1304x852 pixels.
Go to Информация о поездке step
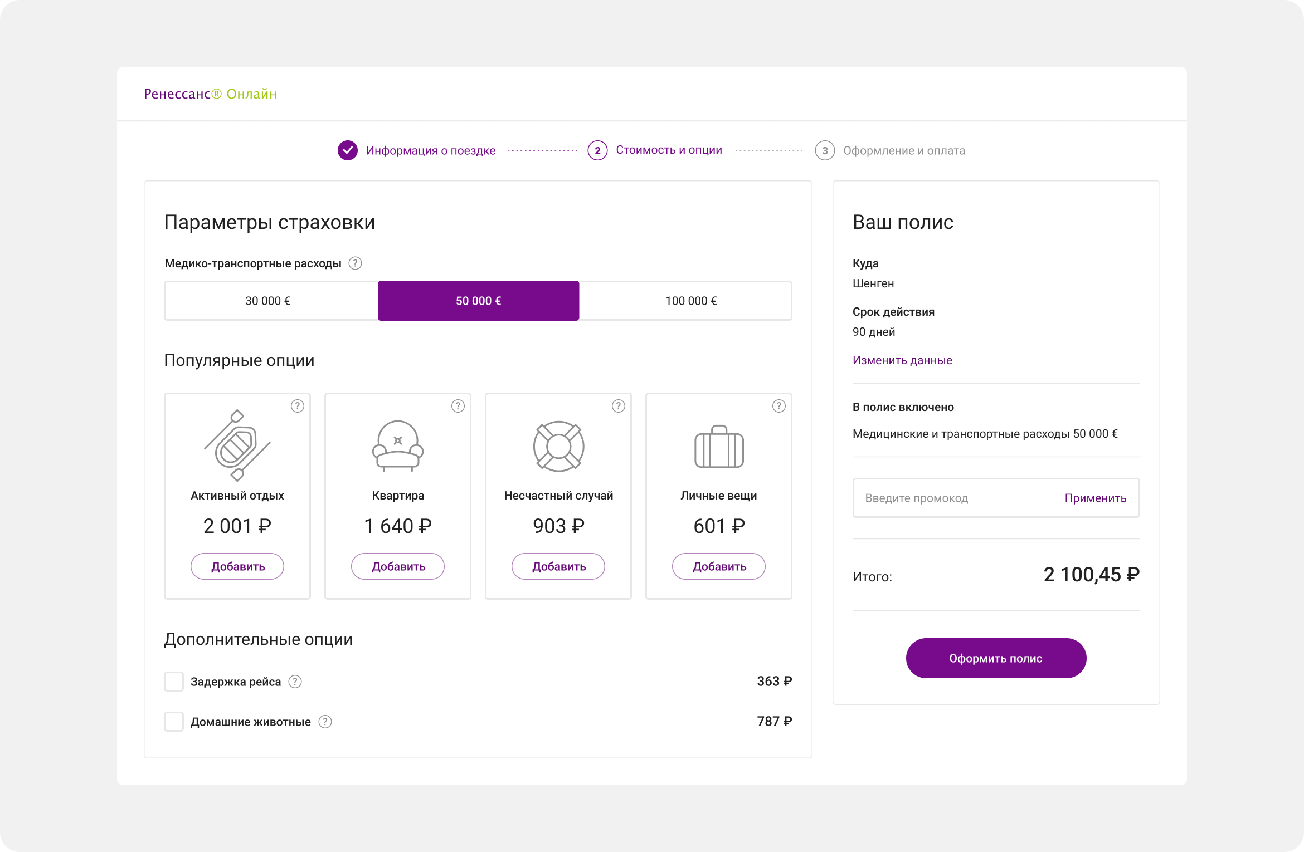tap(431, 150)
